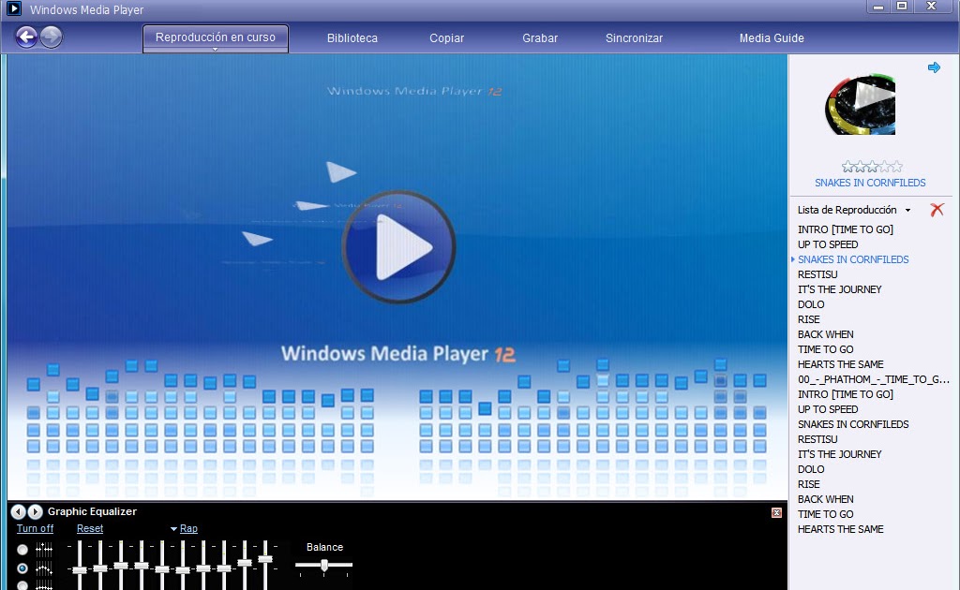Select first TIME TO GO playlist entry
Viewport: 960px width, 590px height.
pyautogui.click(x=825, y=349)
